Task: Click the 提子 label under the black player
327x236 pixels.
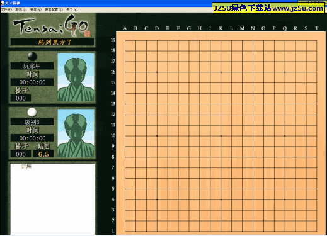Action: [21, 91]
